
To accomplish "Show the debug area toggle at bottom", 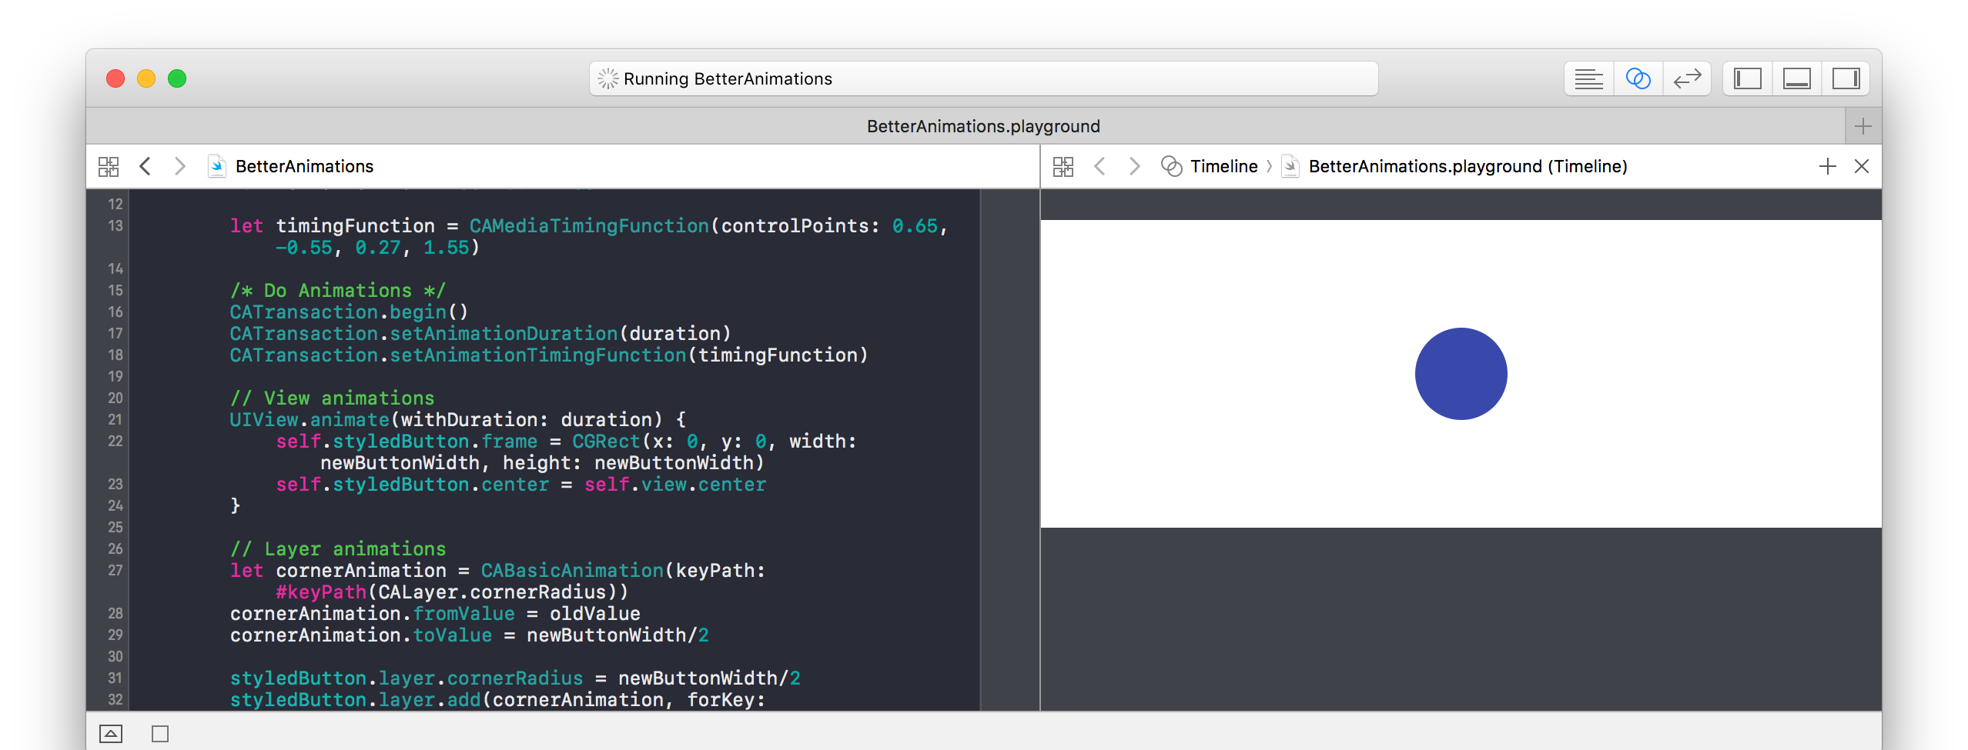I will [111, 734].
